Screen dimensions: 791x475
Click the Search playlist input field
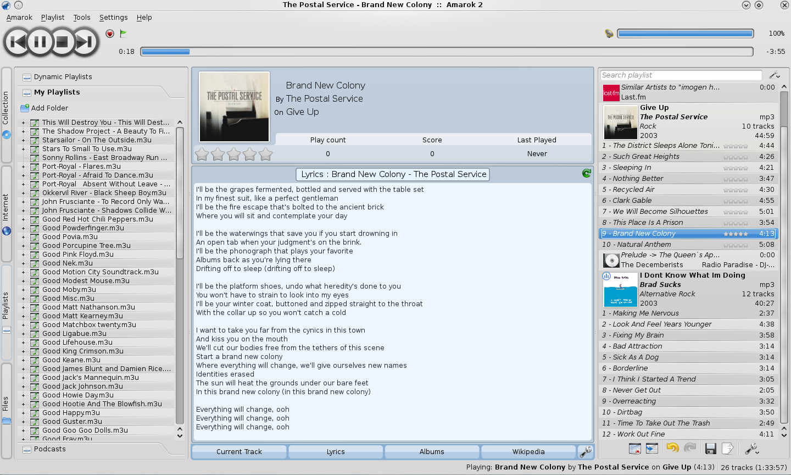tap(681, 75)
